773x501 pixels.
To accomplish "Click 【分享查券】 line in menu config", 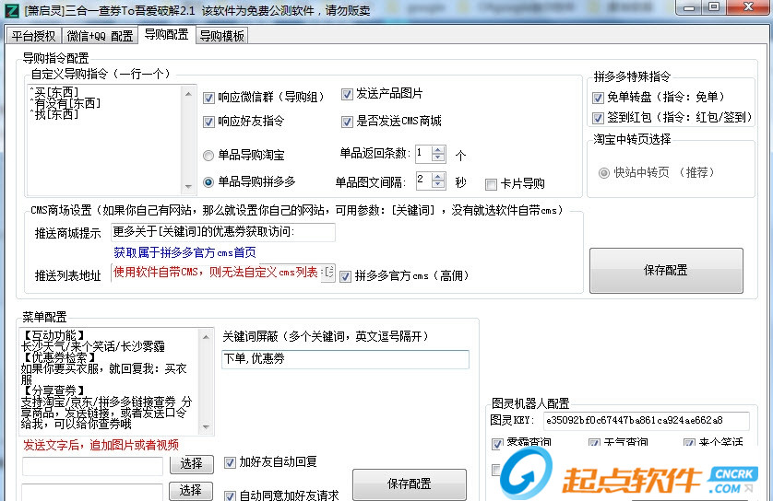I will (54, 390).
